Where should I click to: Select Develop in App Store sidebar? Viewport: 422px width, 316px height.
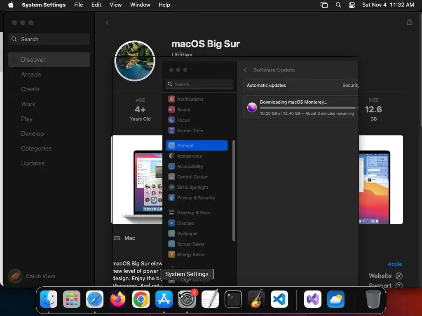point(49,134)
